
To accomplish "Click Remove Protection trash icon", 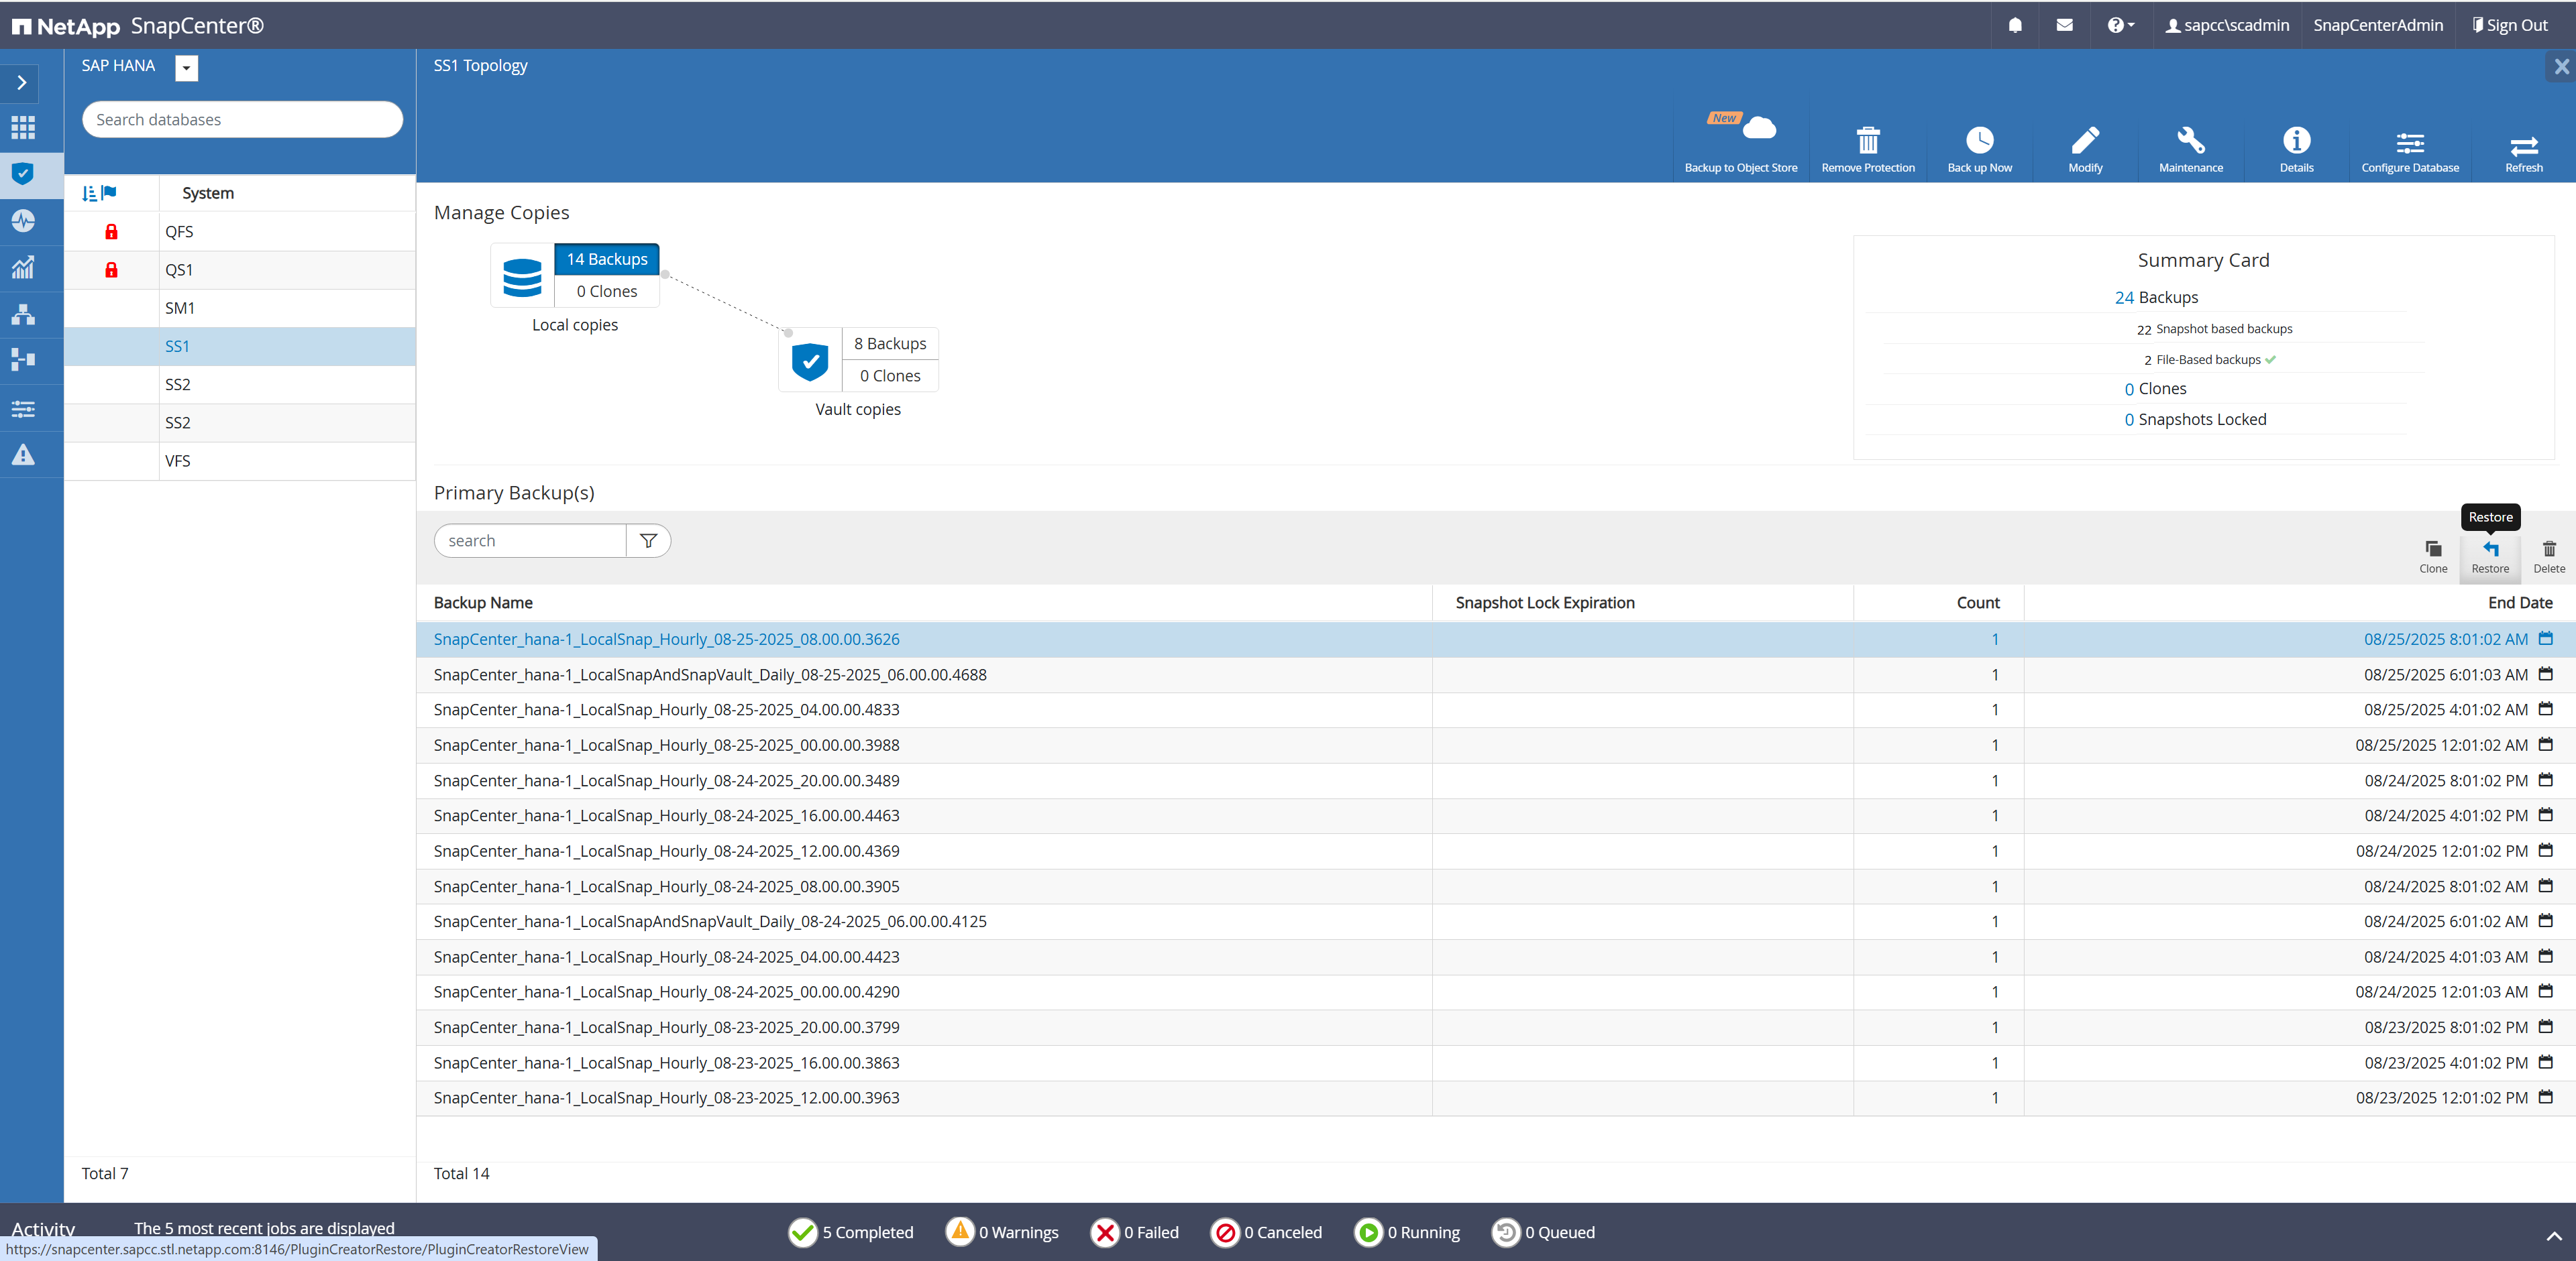I will click(1867, 141).
